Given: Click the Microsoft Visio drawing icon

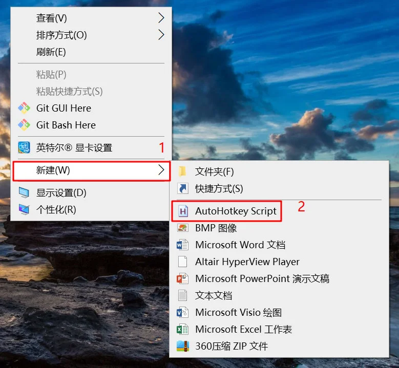Looking at the screenshot, I should pos(183,312).
